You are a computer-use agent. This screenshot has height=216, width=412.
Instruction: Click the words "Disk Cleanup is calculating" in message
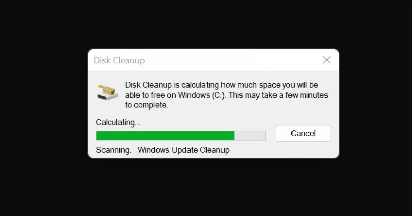(172, 85)
